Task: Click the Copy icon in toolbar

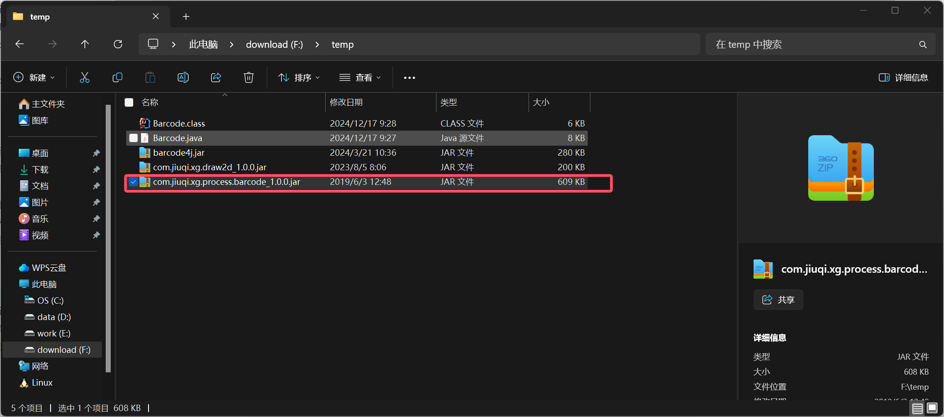Action: (x=118, y=77)
